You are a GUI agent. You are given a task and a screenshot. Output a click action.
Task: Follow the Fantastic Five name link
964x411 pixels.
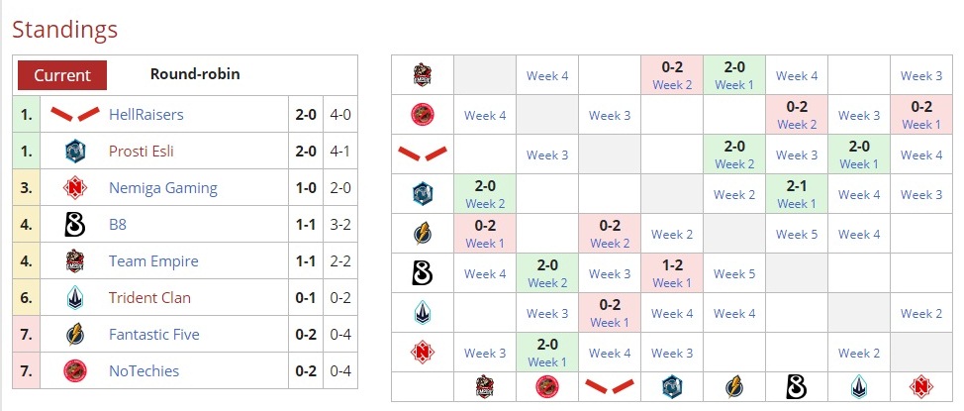pos(153,335)
